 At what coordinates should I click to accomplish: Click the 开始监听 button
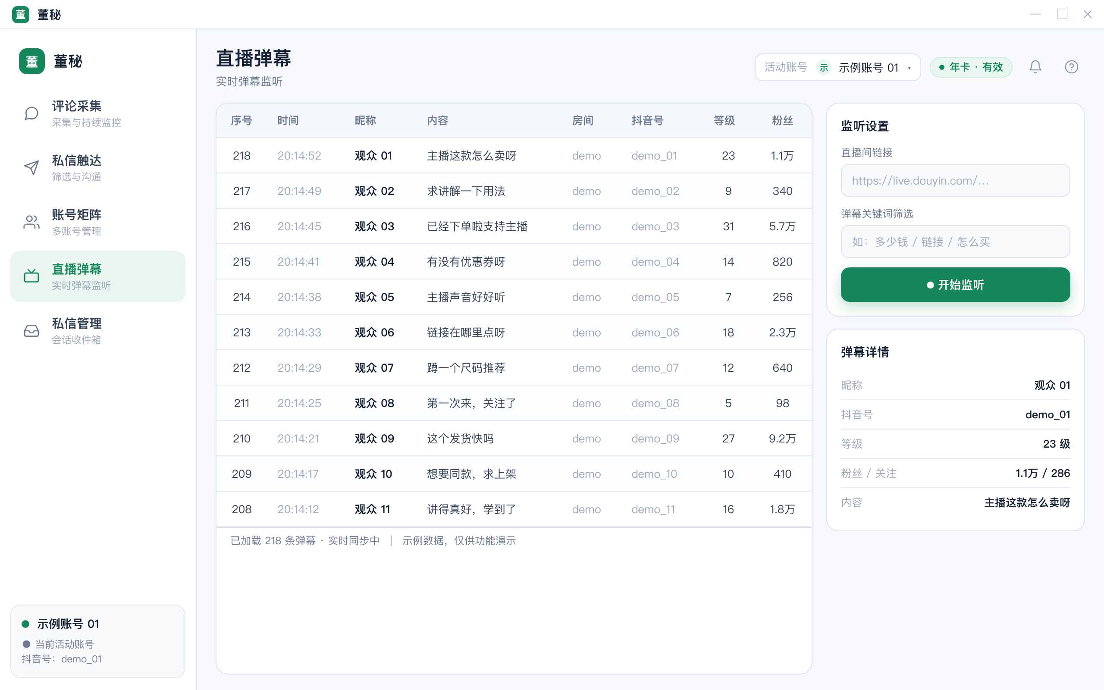point(955,284)
